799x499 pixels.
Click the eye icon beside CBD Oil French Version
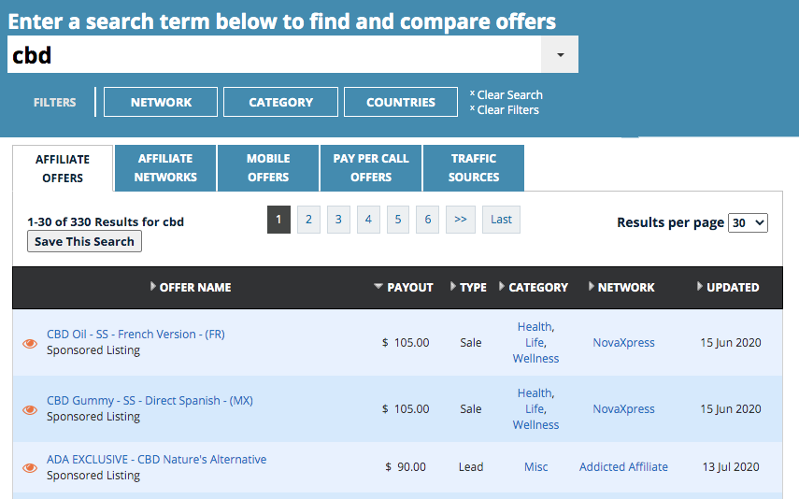(x=30, y=343)
